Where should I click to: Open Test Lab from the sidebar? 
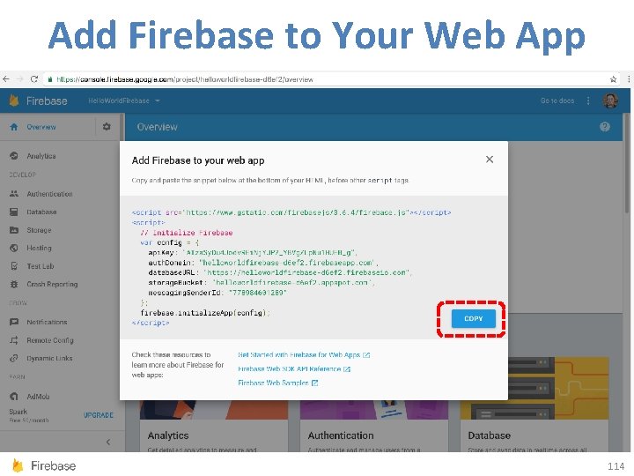click(x=40, y=266)
